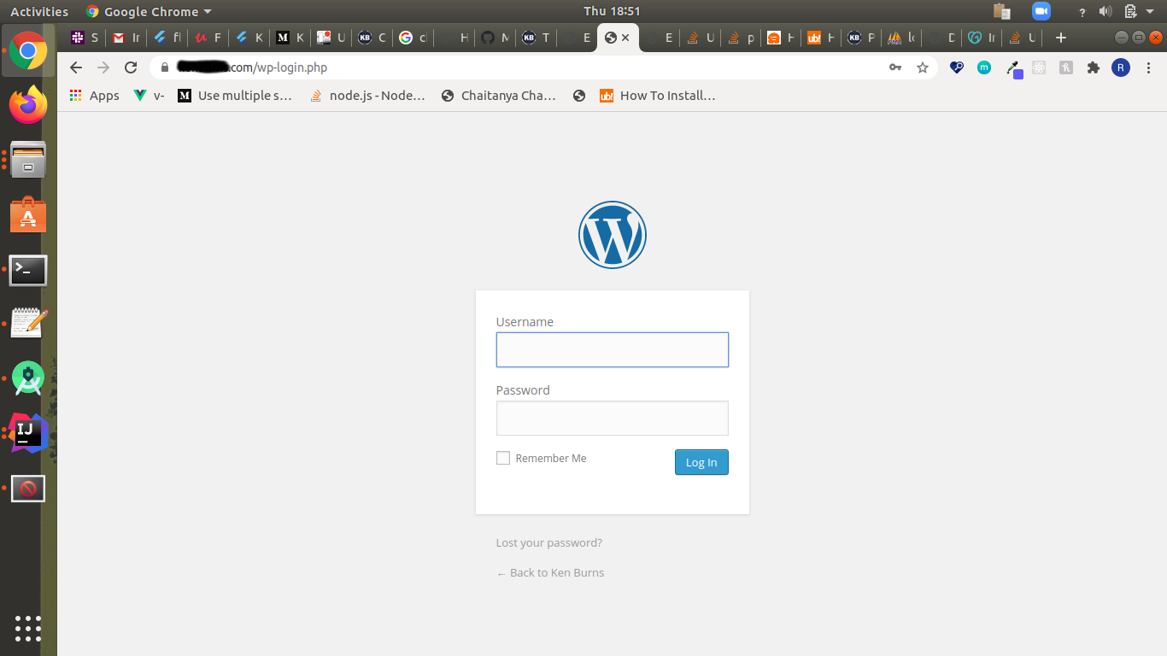Open the Apps bookmarks shortcut
The height and width of the screenshot is (656, 1167).
94,96
